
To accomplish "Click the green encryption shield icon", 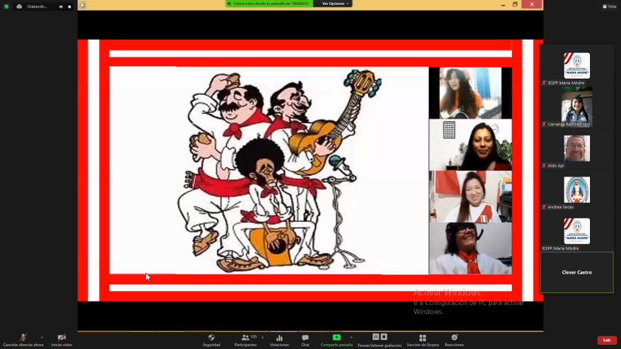I will 6,6.
